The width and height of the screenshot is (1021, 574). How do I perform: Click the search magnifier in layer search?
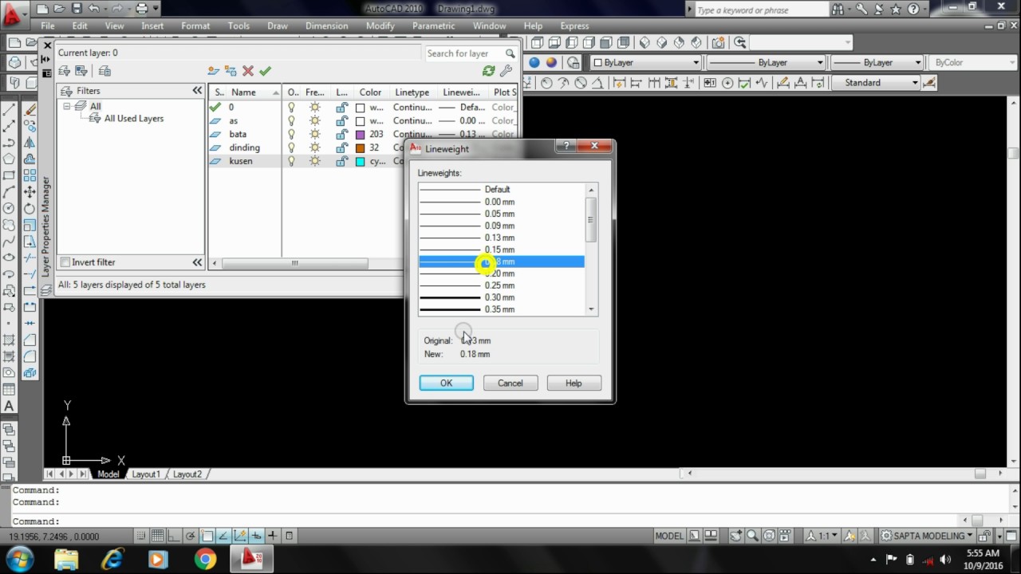point(510,53)
